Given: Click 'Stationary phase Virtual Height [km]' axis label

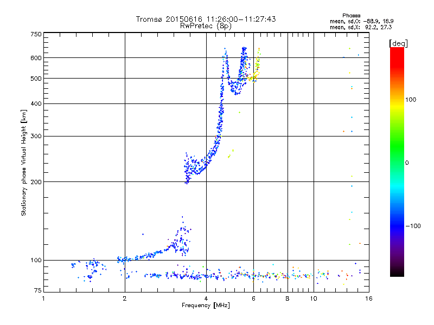Looking at the screenshot, I should (24, 162).
